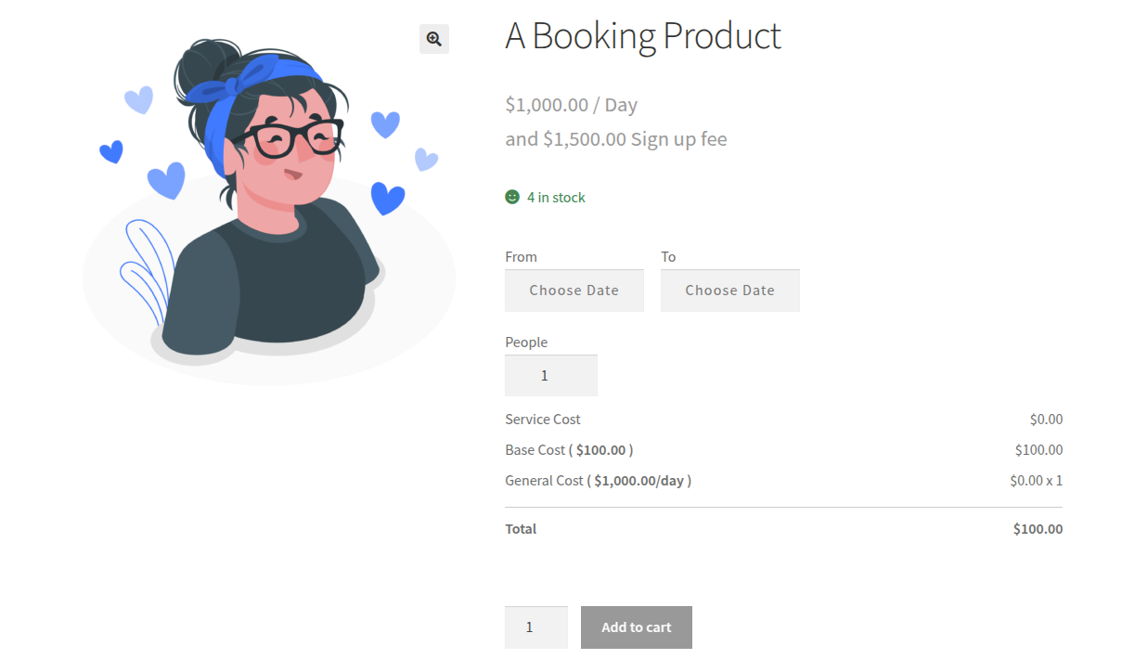1148x659 pixels.
Task: Click the $0.00 x 1 general cost value
Action: (x=1036, y=481)
